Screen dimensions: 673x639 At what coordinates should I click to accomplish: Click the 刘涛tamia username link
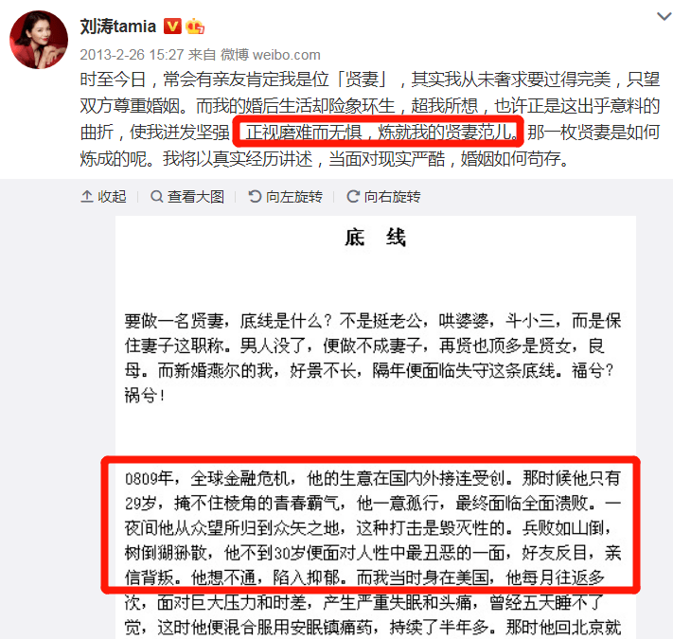[118, 27]
